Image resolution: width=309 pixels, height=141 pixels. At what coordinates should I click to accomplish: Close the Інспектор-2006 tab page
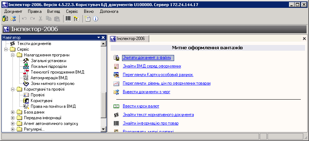pos(304,39)
